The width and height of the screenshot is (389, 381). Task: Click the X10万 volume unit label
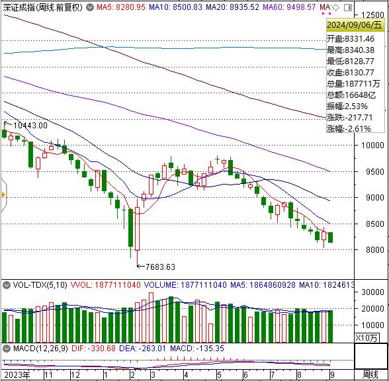click(x=367, y=337)
